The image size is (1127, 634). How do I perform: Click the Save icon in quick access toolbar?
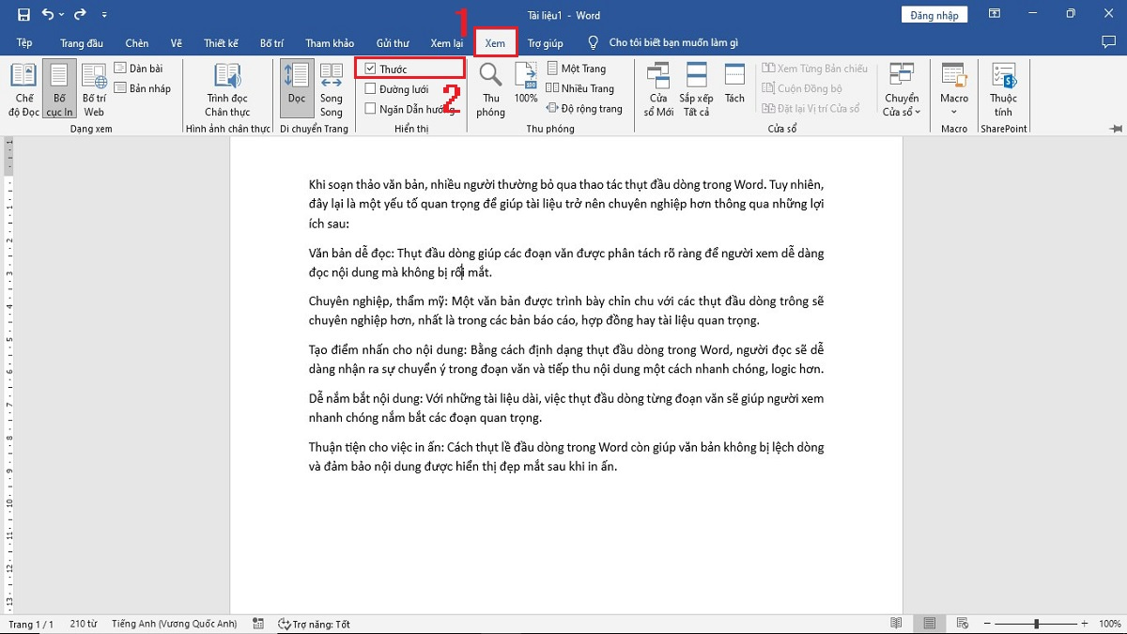click(x=23, y=15)
